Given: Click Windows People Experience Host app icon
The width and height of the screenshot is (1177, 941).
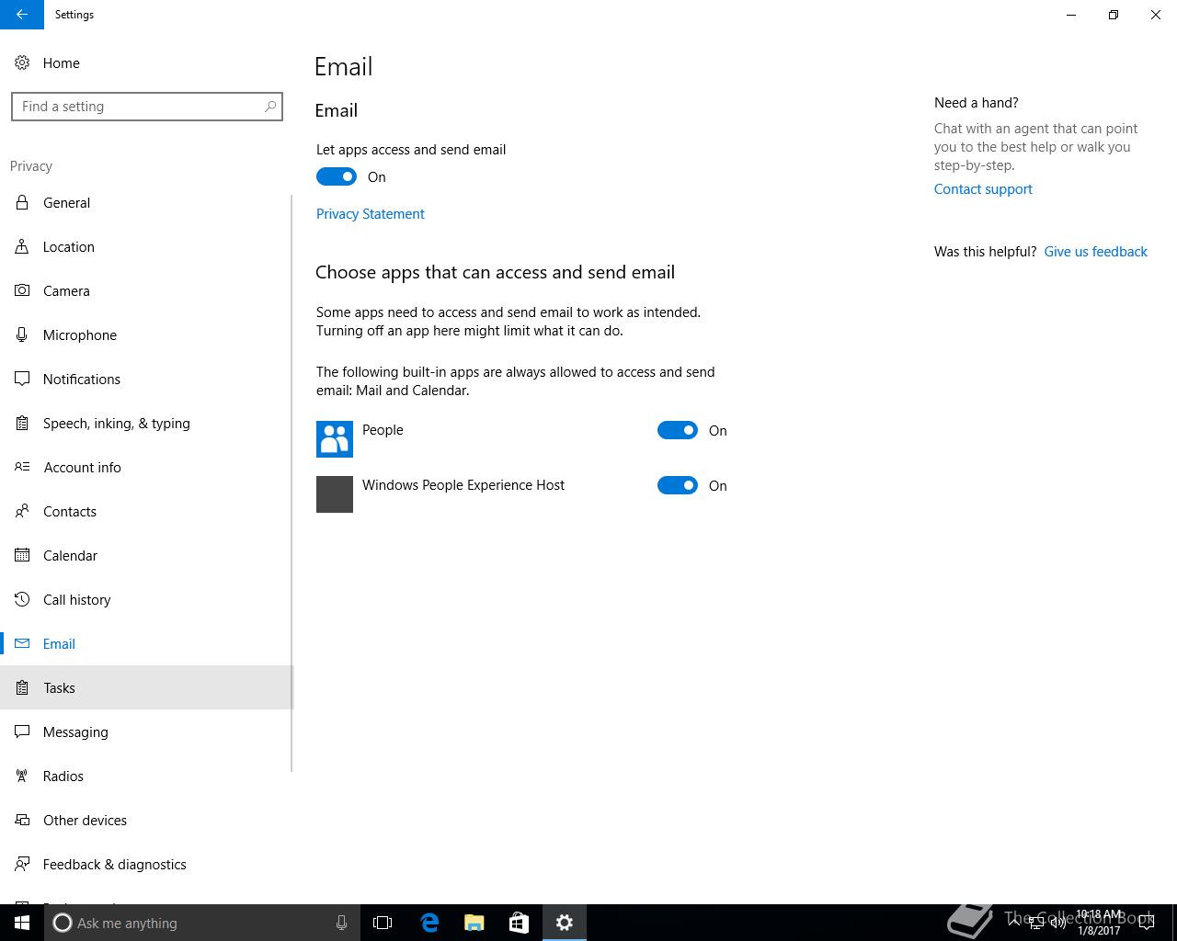Looking at the screenshot, I should (x=335, y=494).
